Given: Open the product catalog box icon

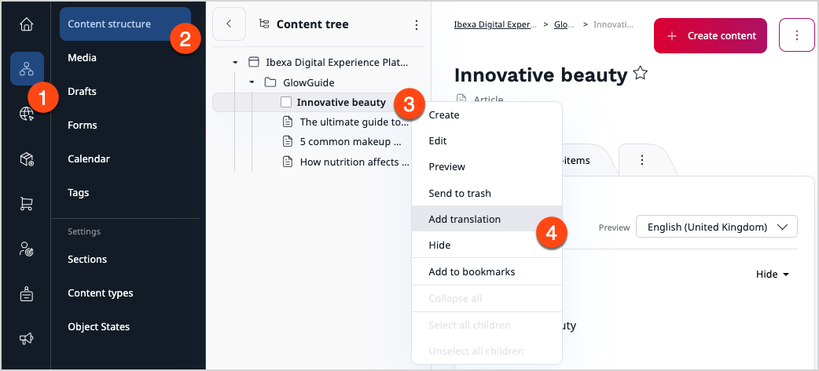Looking at the screenshot, I should pyautogui.click(x=27, y=159).
